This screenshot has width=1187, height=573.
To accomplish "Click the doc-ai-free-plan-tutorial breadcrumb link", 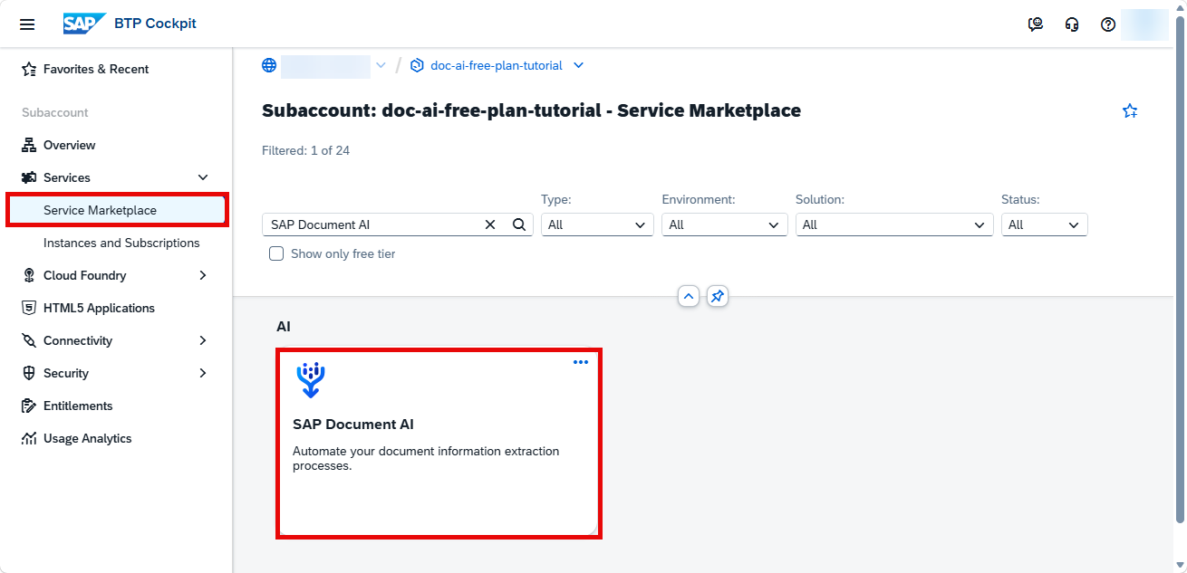I will point(497,65).
